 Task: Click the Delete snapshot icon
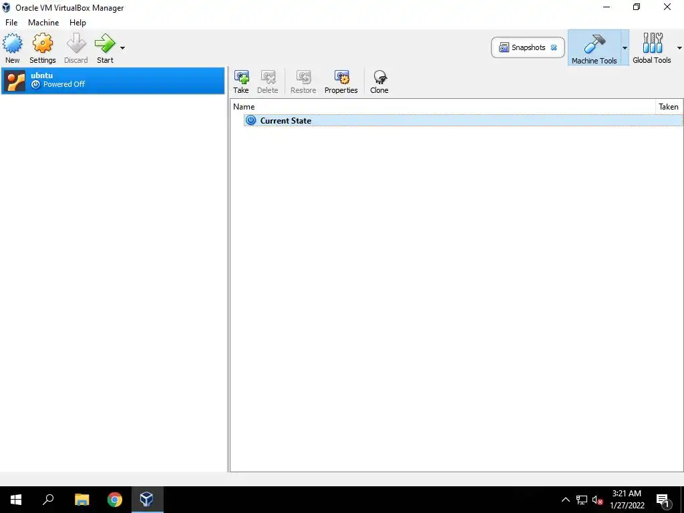coord(267,82)
